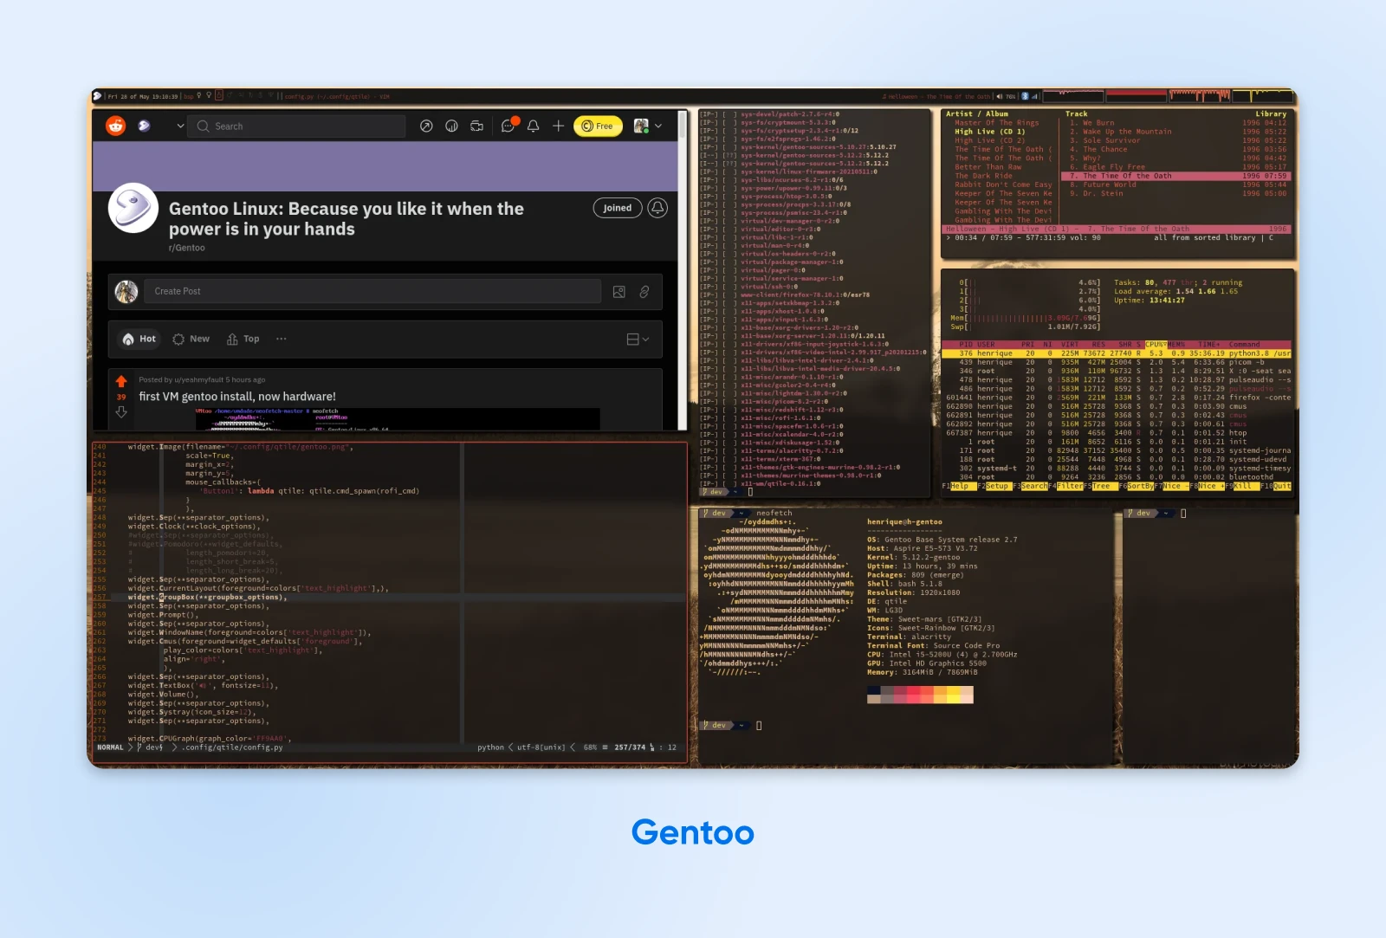Toggle the Joined membership button
The height and width of the screenshot is (938, 1386).
[x=618, y=208]
